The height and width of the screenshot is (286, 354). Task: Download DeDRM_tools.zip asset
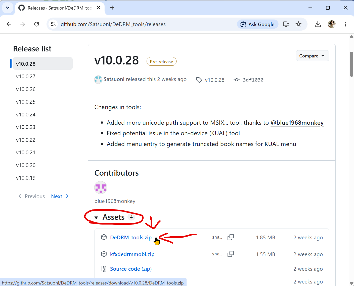coord(131,237)
